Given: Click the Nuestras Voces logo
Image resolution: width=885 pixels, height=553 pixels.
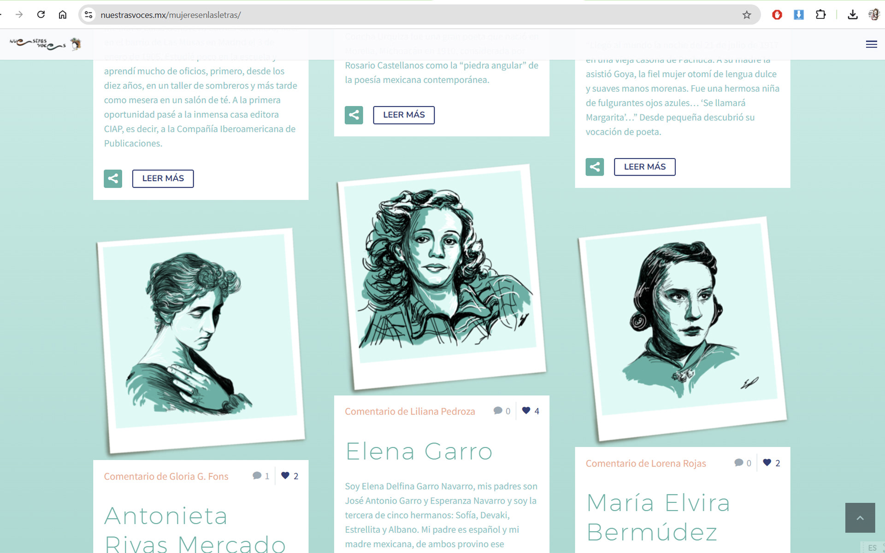Looking at the screenshot, I should (46, 44).
